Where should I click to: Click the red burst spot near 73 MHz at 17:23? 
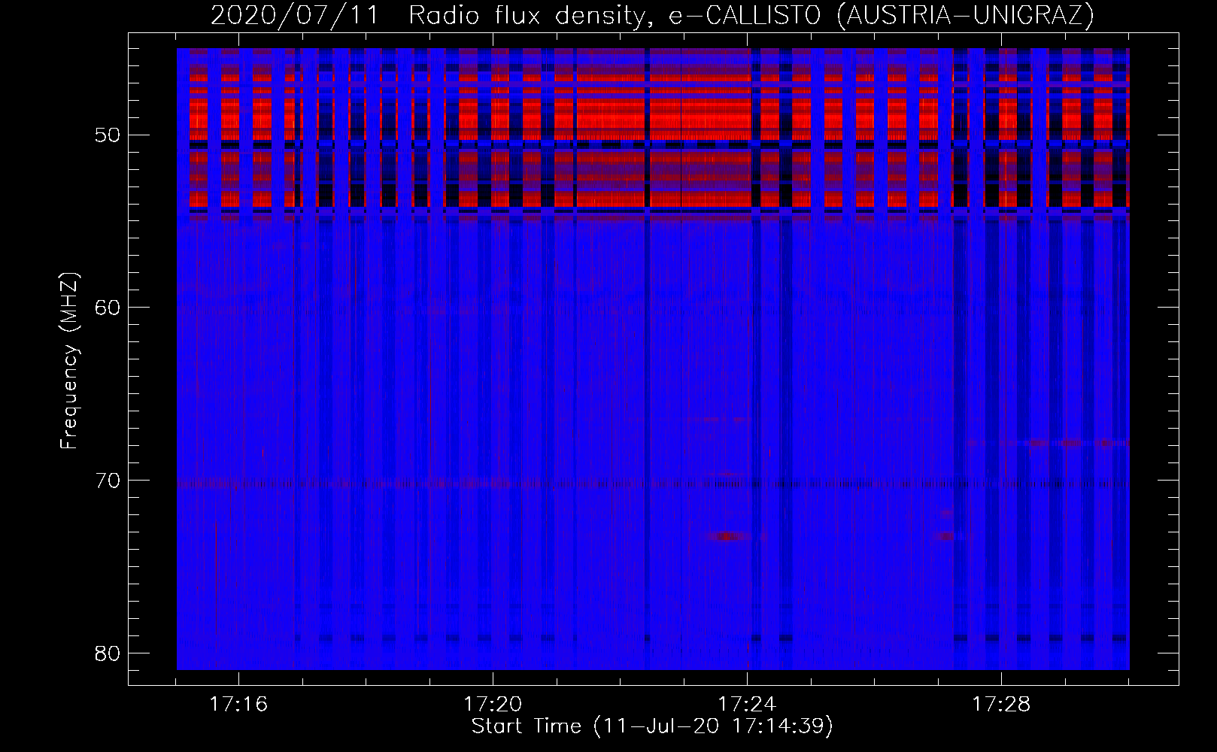pyautogui.click(x=728, y=536)
